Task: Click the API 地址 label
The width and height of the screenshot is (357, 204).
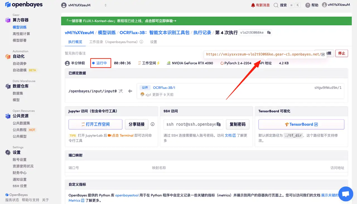Action: 265,63
